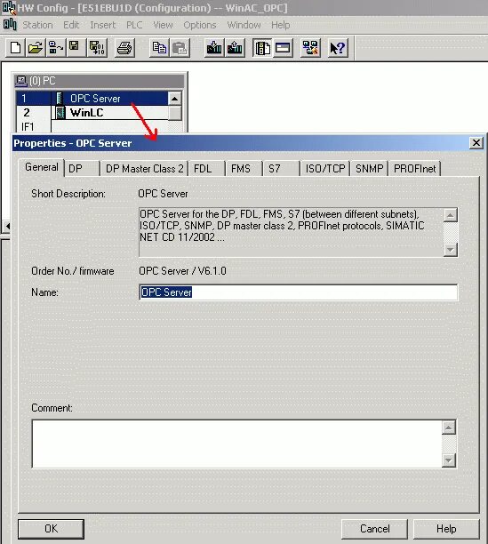
Task: Click the Download to module icon
Action: [214, 48]
